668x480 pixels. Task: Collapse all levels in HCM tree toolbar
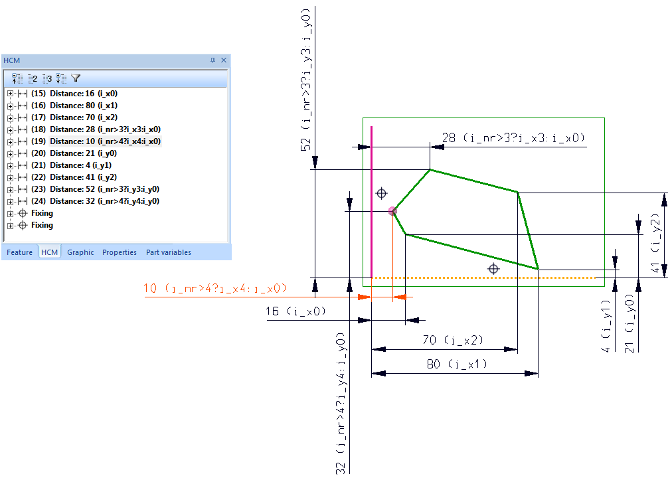click(x=17, y=78)
